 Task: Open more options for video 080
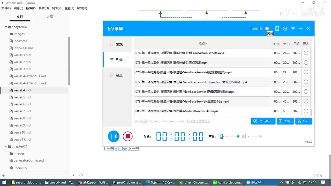(x=306, y=111)
